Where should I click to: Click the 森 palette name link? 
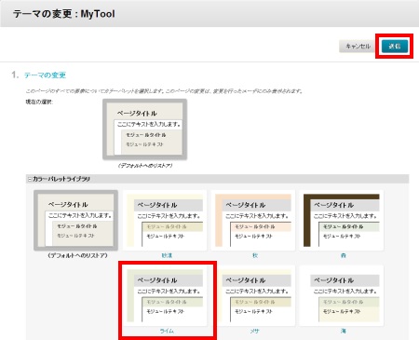pyautogui.click(x=344, y=255)
